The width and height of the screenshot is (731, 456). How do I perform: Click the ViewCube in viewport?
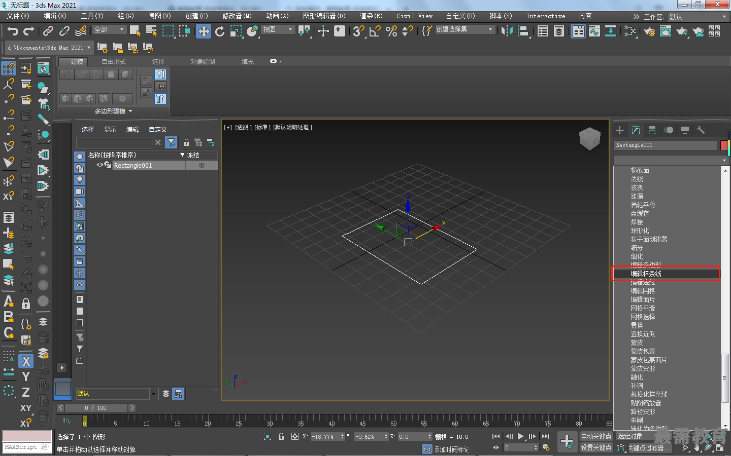(589, 138)
